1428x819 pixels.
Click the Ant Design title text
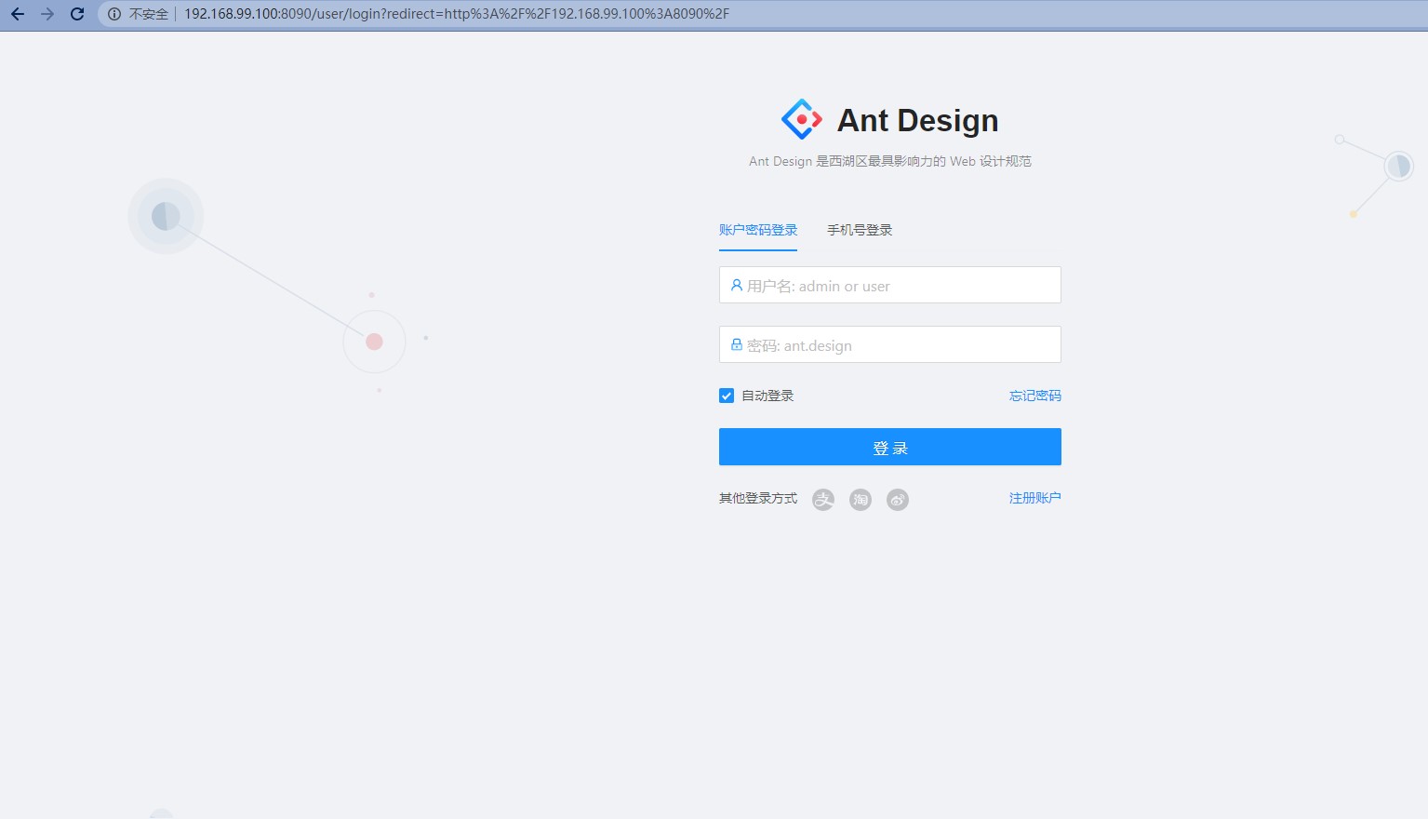tap(917, 120)
